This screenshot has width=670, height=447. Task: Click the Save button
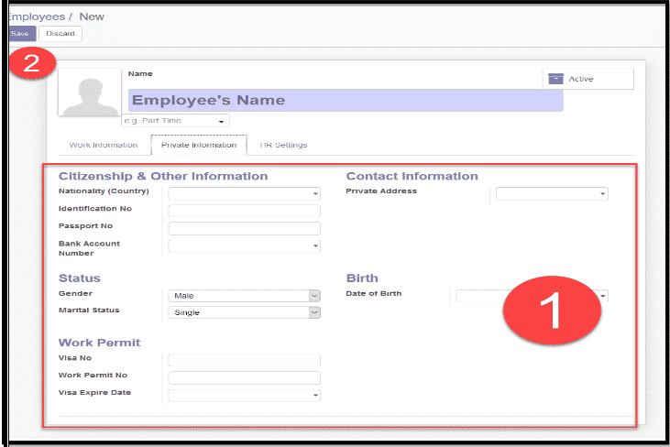[x=22, y=34]
